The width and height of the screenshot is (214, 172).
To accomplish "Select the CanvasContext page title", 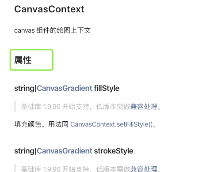I will 49,9.
